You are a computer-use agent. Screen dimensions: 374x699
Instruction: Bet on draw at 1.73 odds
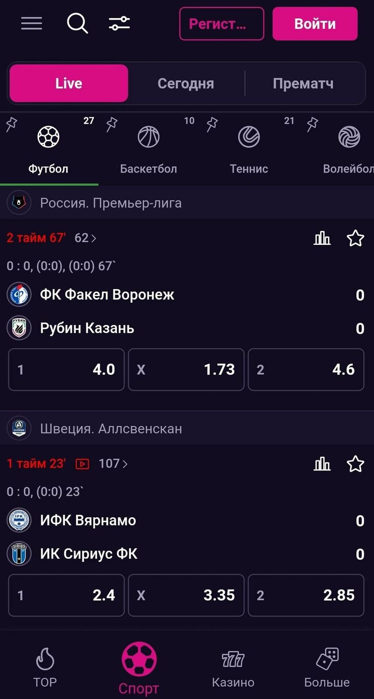tap(186, 369)
